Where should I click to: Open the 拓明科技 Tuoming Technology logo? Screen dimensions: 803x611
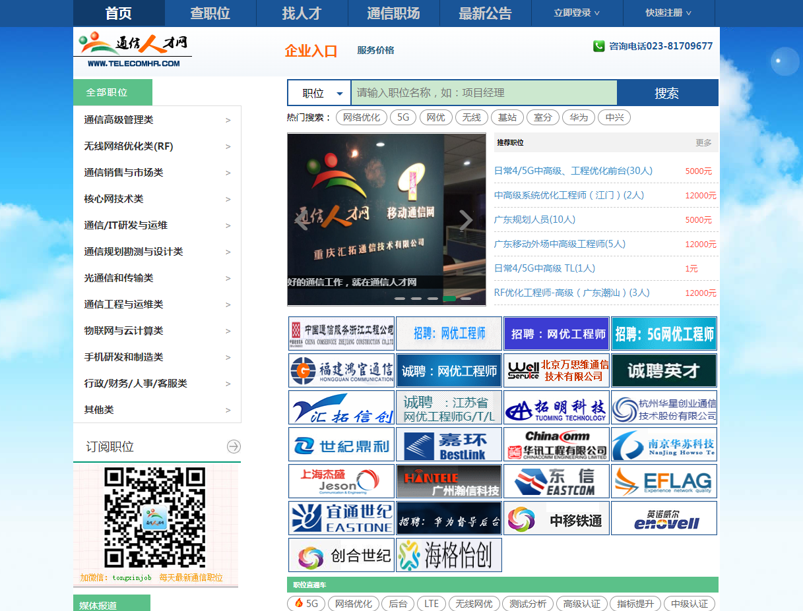pos(556,407)
